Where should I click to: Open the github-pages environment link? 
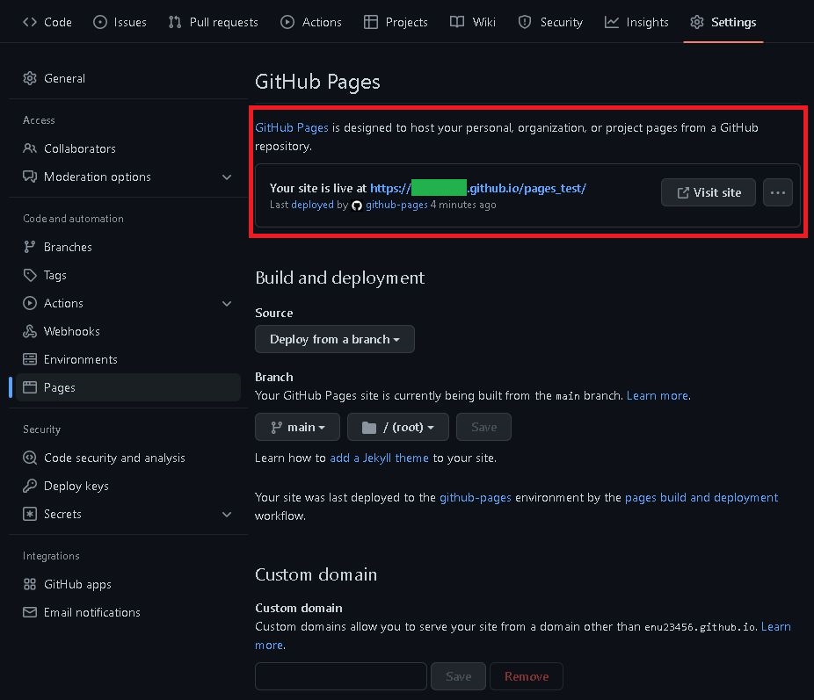475,498
